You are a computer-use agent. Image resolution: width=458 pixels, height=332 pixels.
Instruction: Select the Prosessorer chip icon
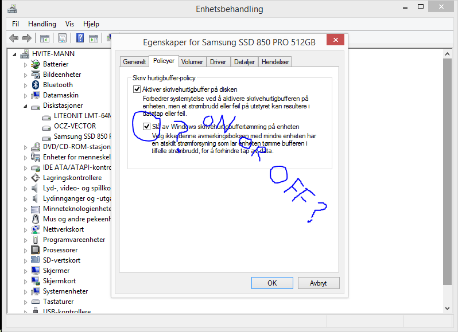(36, 250)
